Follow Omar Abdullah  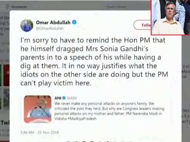pos(142,25)
